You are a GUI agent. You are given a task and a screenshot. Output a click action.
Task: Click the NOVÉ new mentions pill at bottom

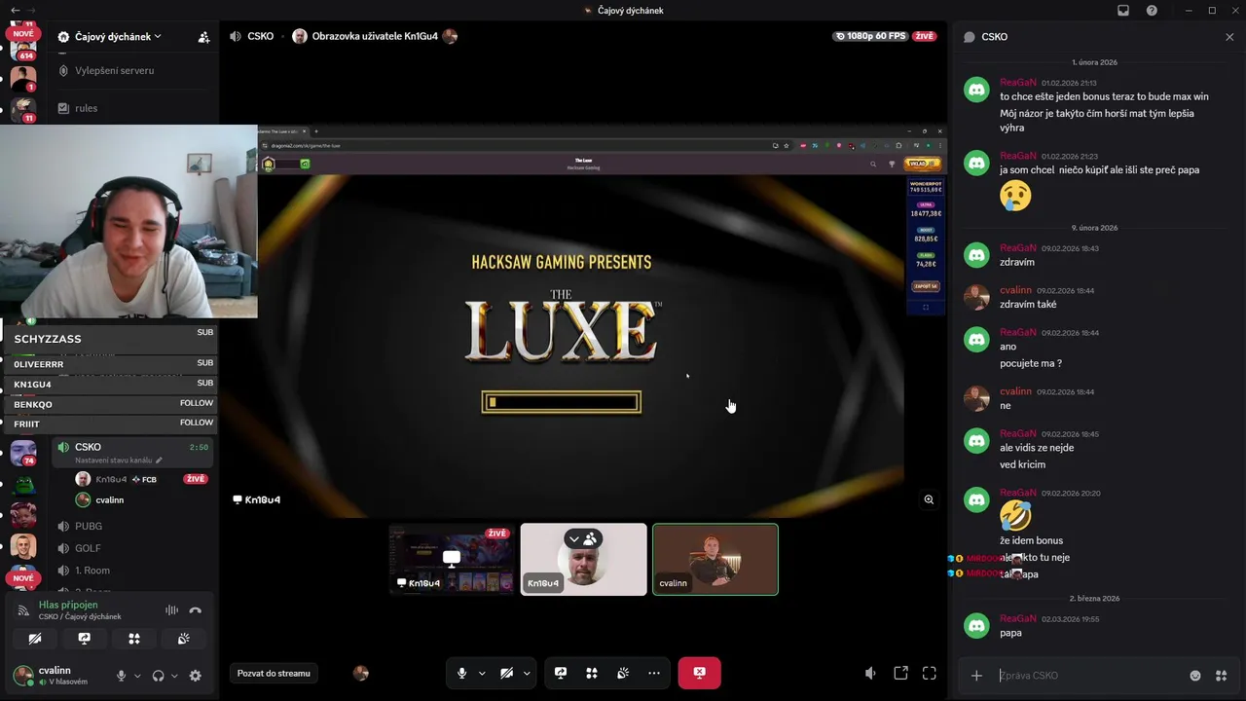[x=23, y=578]
